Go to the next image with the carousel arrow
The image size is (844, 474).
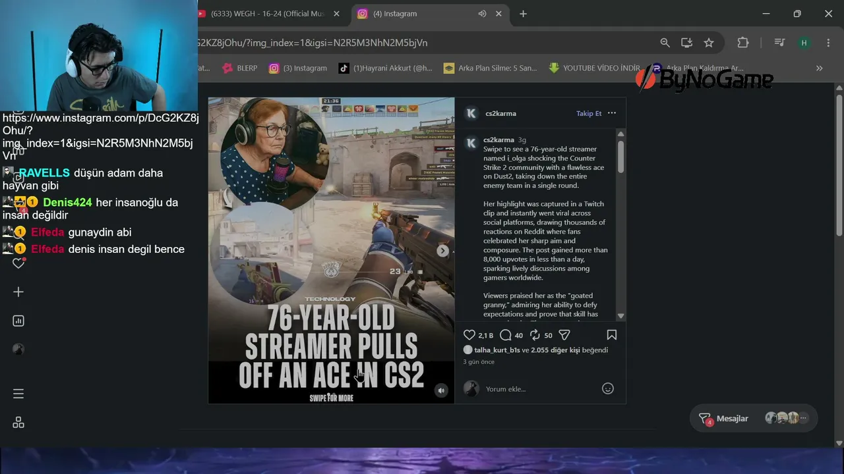coord(442,250)
